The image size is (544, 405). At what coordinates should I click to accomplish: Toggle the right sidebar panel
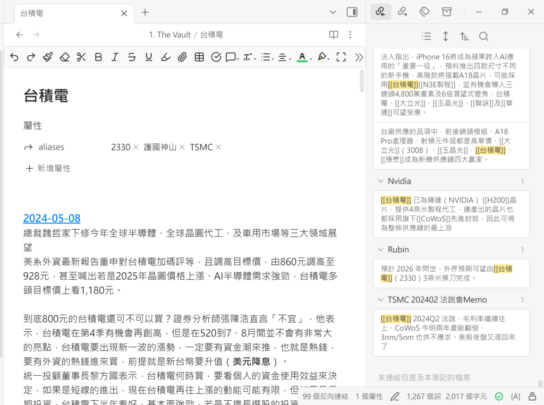352,12
